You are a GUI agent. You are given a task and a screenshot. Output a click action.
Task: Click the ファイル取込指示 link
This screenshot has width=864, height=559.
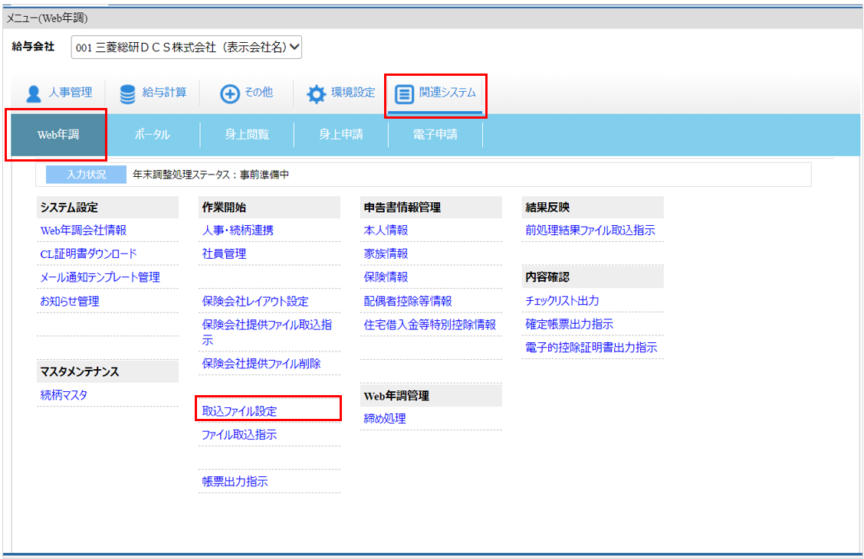click(x=239, y=435)
